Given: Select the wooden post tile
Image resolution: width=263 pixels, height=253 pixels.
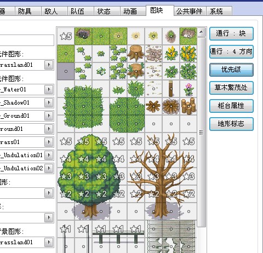Looking at the screenshot, I should pyautogui.click(x=171, y=89).
